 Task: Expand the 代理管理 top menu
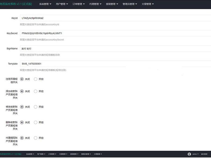95,4
